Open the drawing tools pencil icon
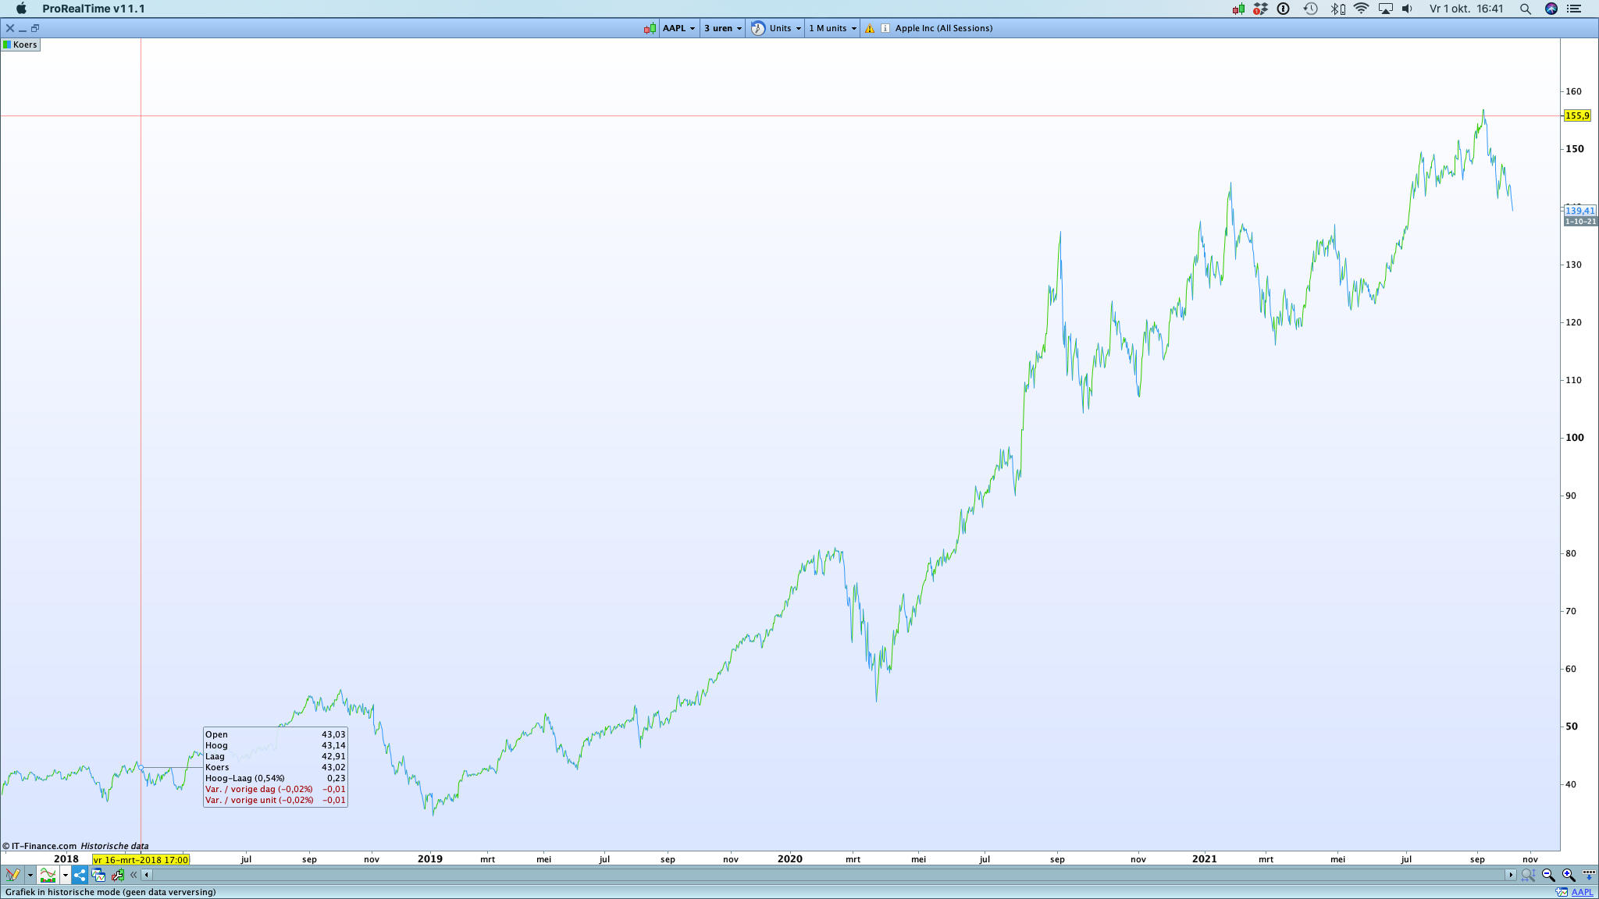This screenshot has width=1599, height=899. click(12, 875)
